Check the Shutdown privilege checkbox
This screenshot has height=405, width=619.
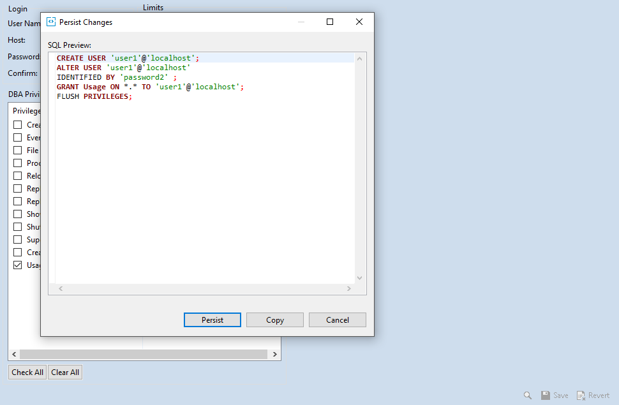[x=18, y=226]
